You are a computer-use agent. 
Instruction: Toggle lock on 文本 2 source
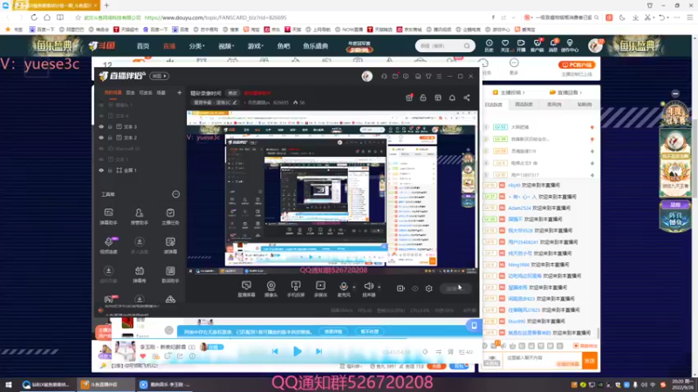[x=110, y=138]
